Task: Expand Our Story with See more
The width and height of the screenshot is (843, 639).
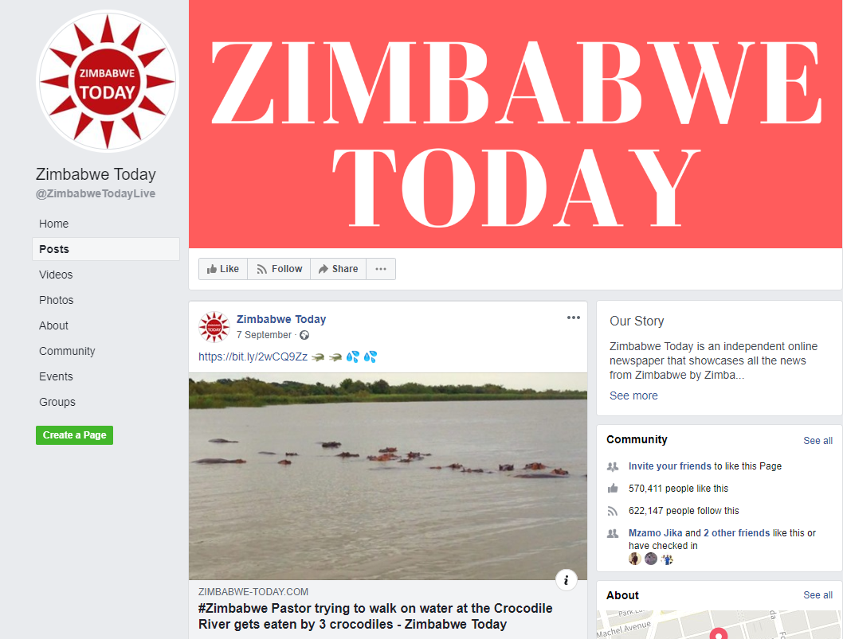Action: [633, 395]
